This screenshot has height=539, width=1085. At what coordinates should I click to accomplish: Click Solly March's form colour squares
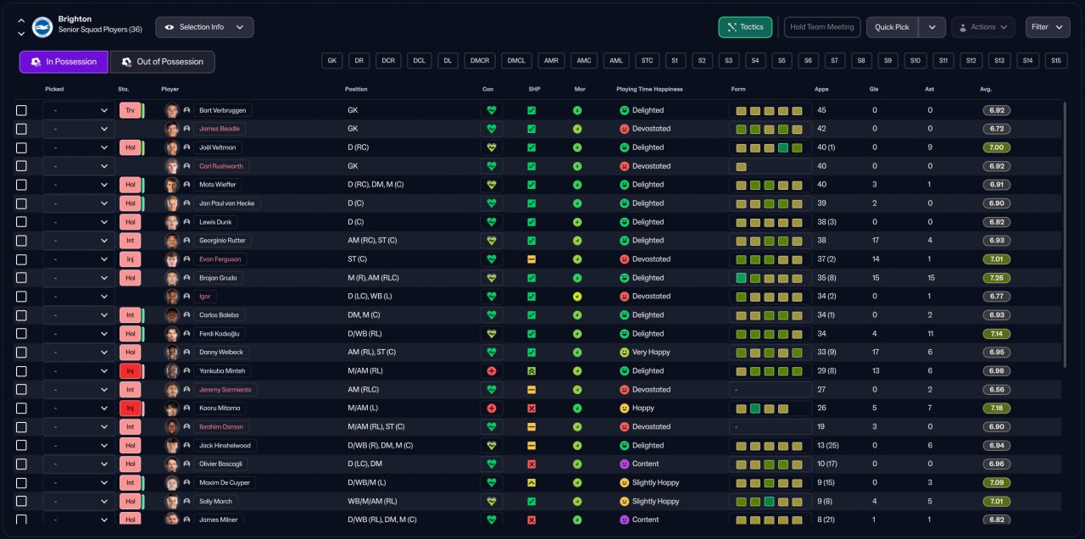(x=770, y=502)
